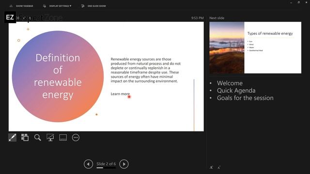Click the Next slide label

pyautogui.click(x=217, y=18)
